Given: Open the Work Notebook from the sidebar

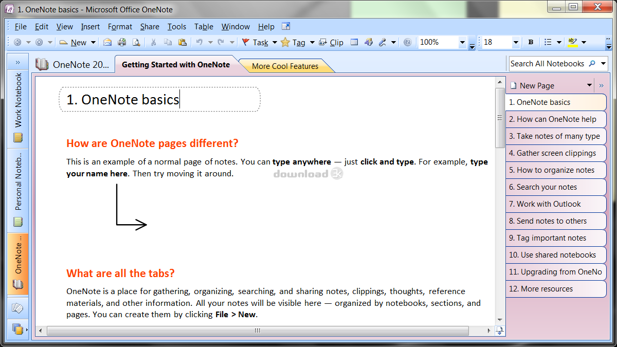Looking at the screenshot, I should pyautogui.click(x=17, y=104).
